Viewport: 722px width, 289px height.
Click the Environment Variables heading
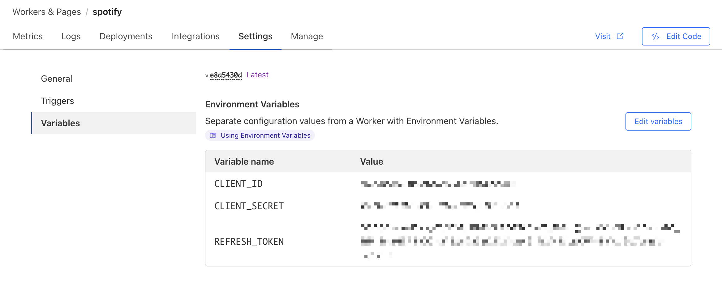pos(252,104)
